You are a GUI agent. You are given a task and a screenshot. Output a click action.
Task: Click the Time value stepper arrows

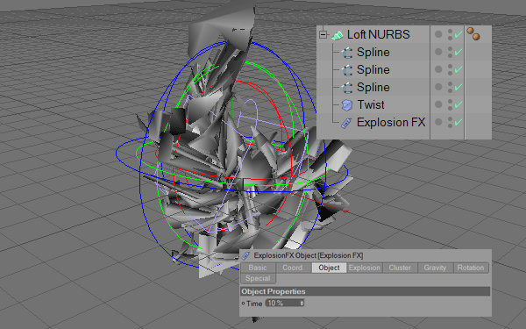tap(302, 304)
